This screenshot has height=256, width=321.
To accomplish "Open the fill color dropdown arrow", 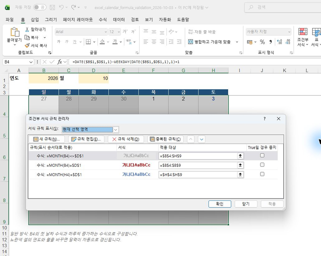I will point(108,42).
